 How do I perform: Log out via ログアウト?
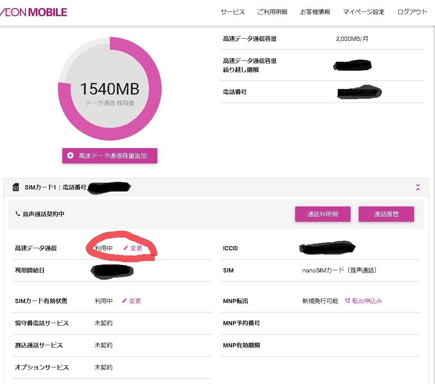tap(412, 12)
